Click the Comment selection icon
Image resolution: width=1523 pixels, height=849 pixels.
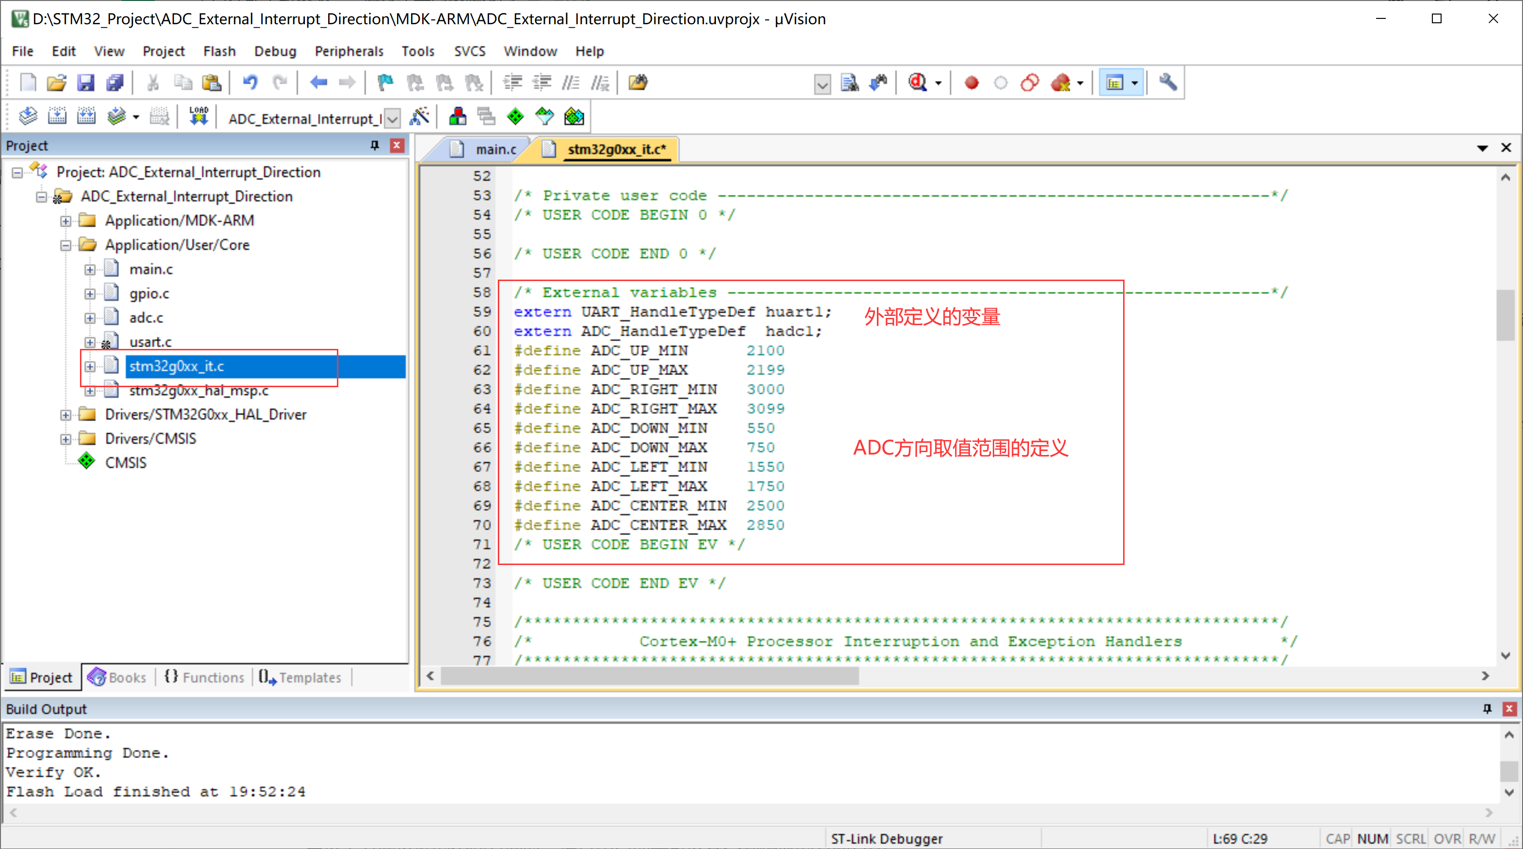tap(571, 82)
